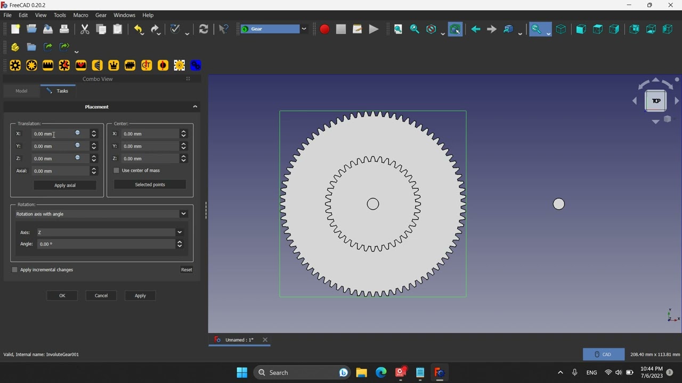This screenshot has width=682, height=383.
Task: Open the link actions dropdown arrow
Action: pos(77,51)
